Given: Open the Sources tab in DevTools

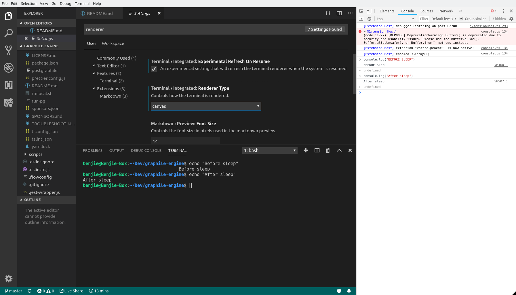Looking at the screenshot, I should coord(426,11).
